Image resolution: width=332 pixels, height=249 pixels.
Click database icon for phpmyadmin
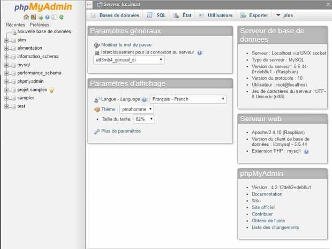(13, 82)
